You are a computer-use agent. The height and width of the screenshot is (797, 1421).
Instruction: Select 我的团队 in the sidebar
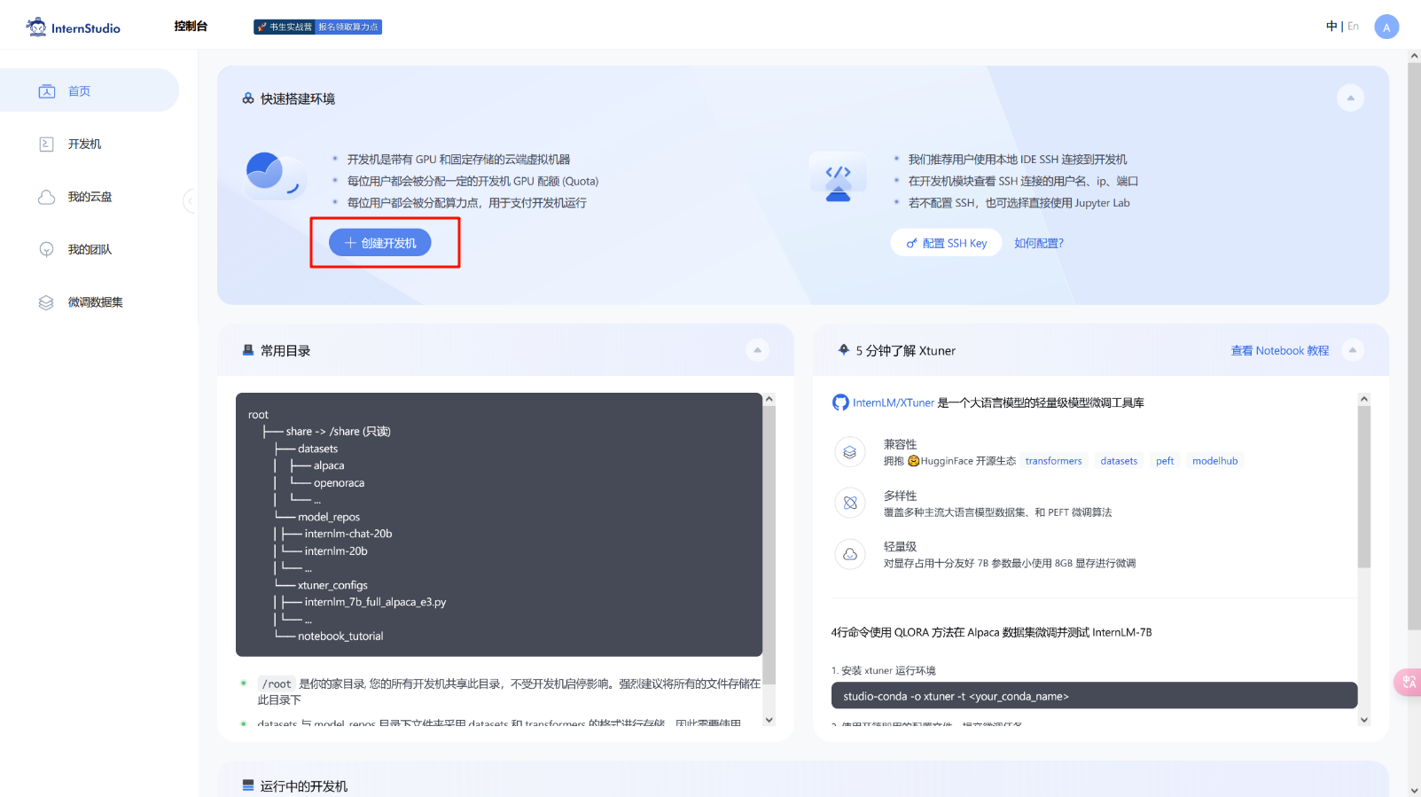point(90,249)
